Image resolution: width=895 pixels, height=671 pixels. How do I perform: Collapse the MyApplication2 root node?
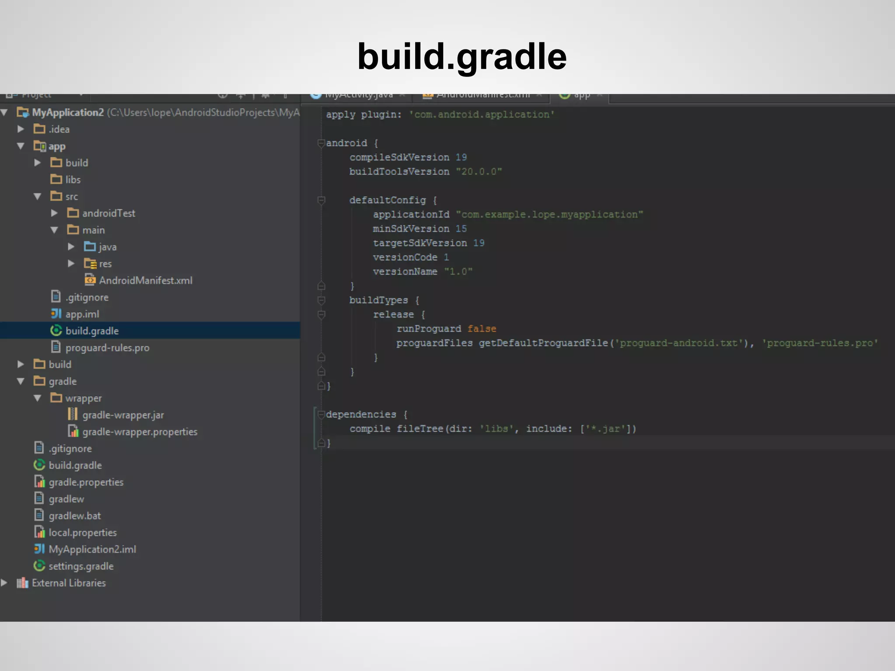(x=4, y=112)
